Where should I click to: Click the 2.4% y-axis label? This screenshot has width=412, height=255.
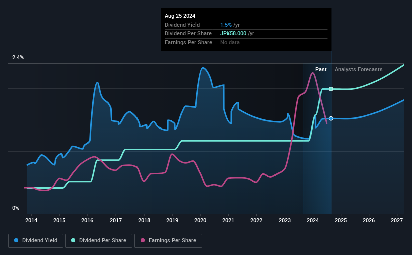pos(18,57)
